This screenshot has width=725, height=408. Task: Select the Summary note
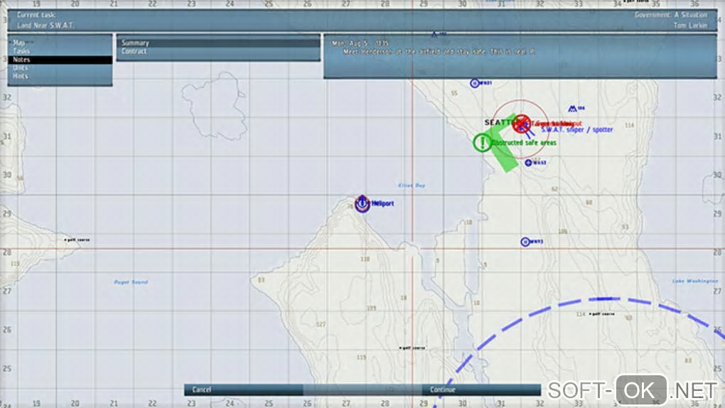[x=218, y=43]
